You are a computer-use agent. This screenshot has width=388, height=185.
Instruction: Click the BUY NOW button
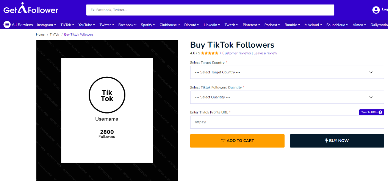[337, 141]
